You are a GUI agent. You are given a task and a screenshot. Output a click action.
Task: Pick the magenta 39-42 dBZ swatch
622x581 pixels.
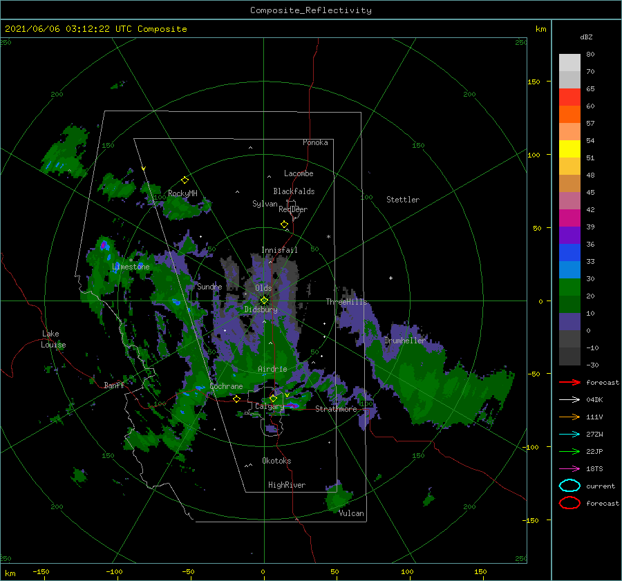pyautogui.click(x=569, y=218)
